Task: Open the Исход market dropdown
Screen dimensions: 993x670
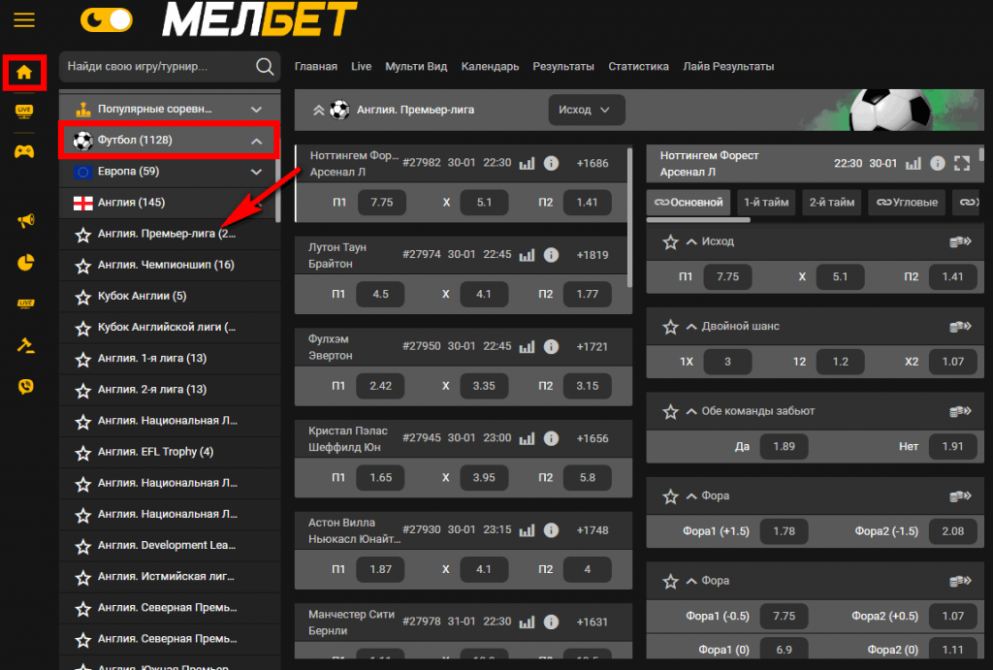Action: pos(586,111)
